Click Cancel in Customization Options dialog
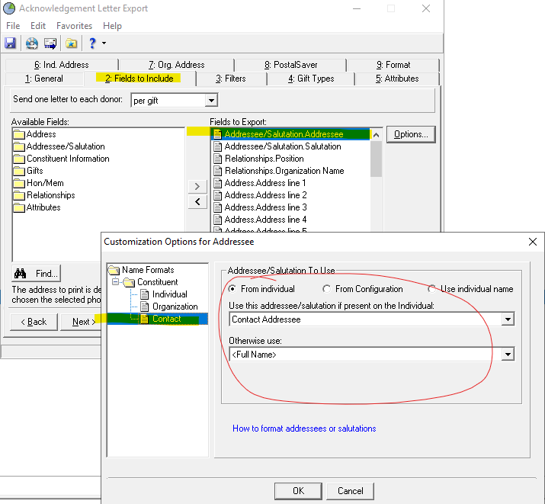 pyautogui.click(x=351, y=491)
